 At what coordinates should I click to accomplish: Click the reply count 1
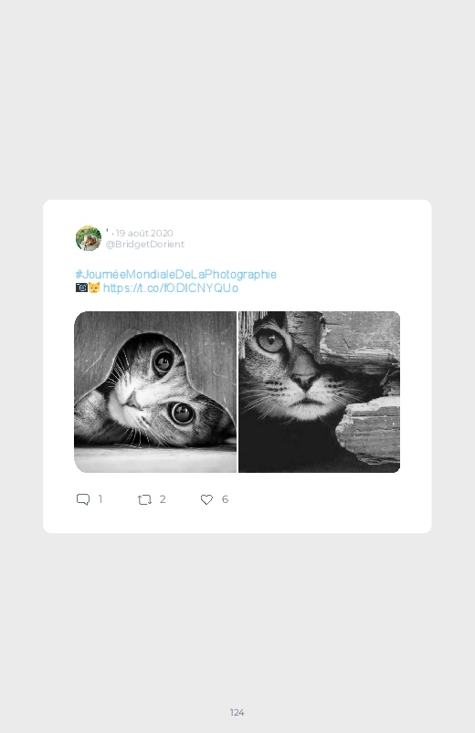100,499
